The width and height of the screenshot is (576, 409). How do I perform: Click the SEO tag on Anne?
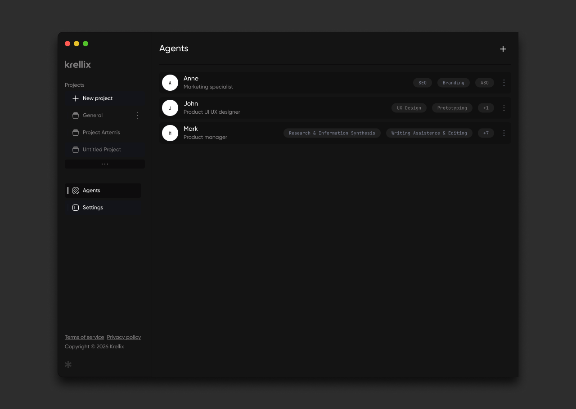tap(423, 83)
